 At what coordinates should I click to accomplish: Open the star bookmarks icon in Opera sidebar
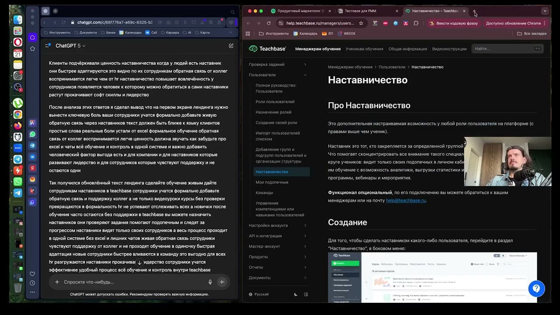[x=32, y=49]
